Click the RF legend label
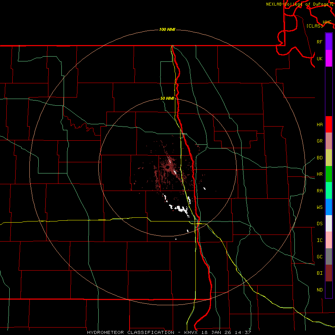The width and height of the screenshot is (335, 335). (x=319, y=42)
